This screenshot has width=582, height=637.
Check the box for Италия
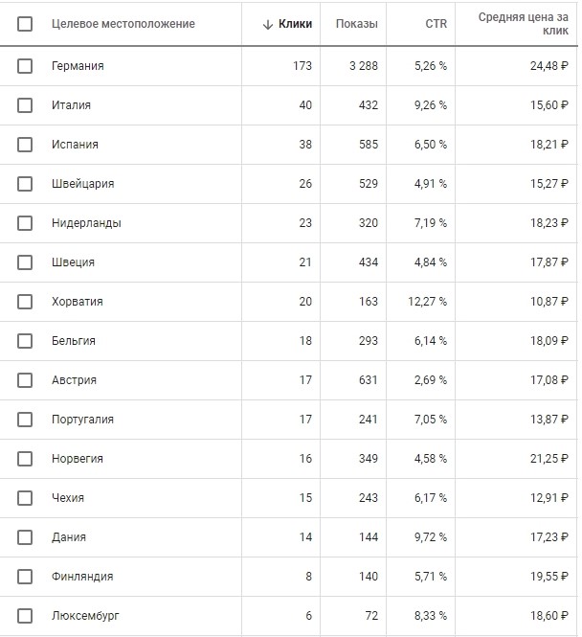(25, 105)
